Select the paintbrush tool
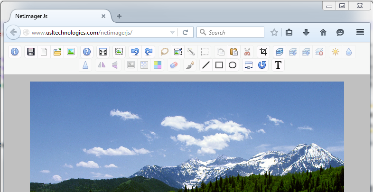 tap(190, 65)
